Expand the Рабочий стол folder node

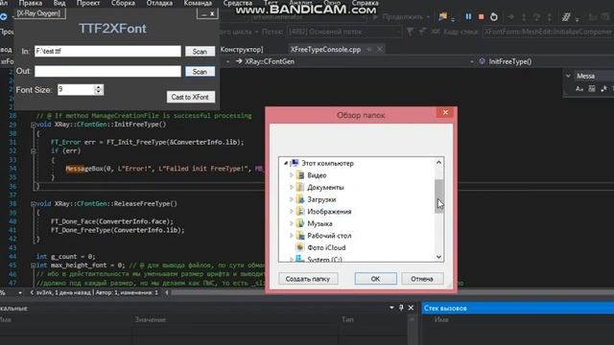(x=292, y=236)
